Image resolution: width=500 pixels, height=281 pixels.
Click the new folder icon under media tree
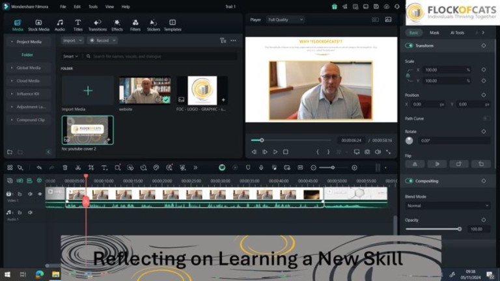tap(10, 152)
